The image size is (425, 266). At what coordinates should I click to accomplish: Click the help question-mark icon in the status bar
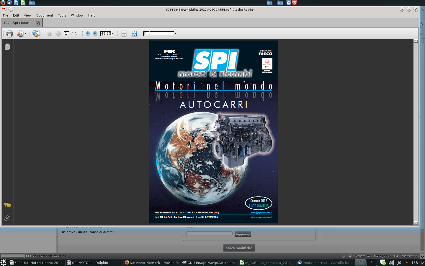coord(350,256)
